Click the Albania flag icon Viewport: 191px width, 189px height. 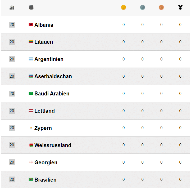(31, 25)
